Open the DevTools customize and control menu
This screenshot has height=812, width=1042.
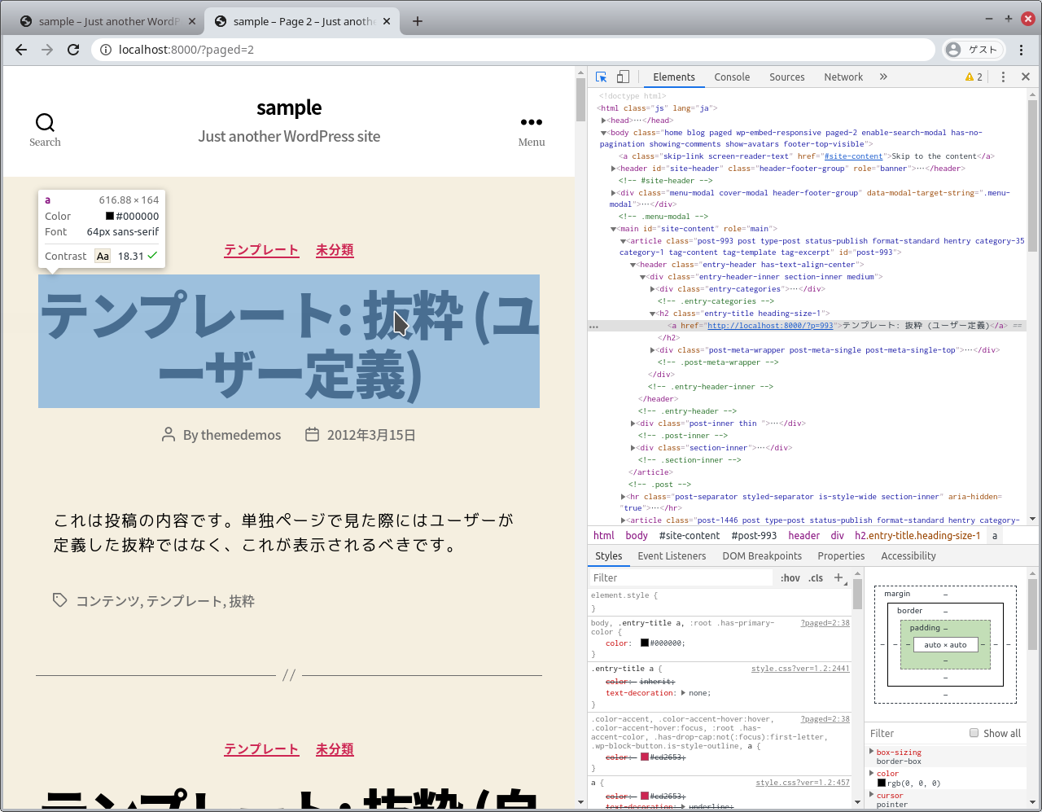tap(1003, 76)
